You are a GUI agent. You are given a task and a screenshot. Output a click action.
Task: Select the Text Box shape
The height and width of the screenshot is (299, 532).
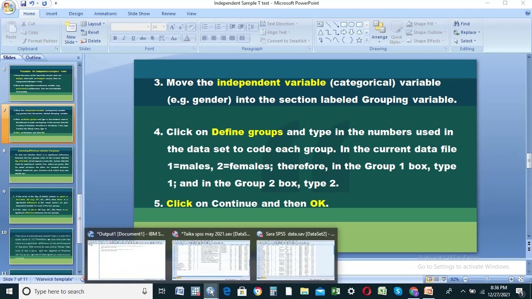(320, 25)
